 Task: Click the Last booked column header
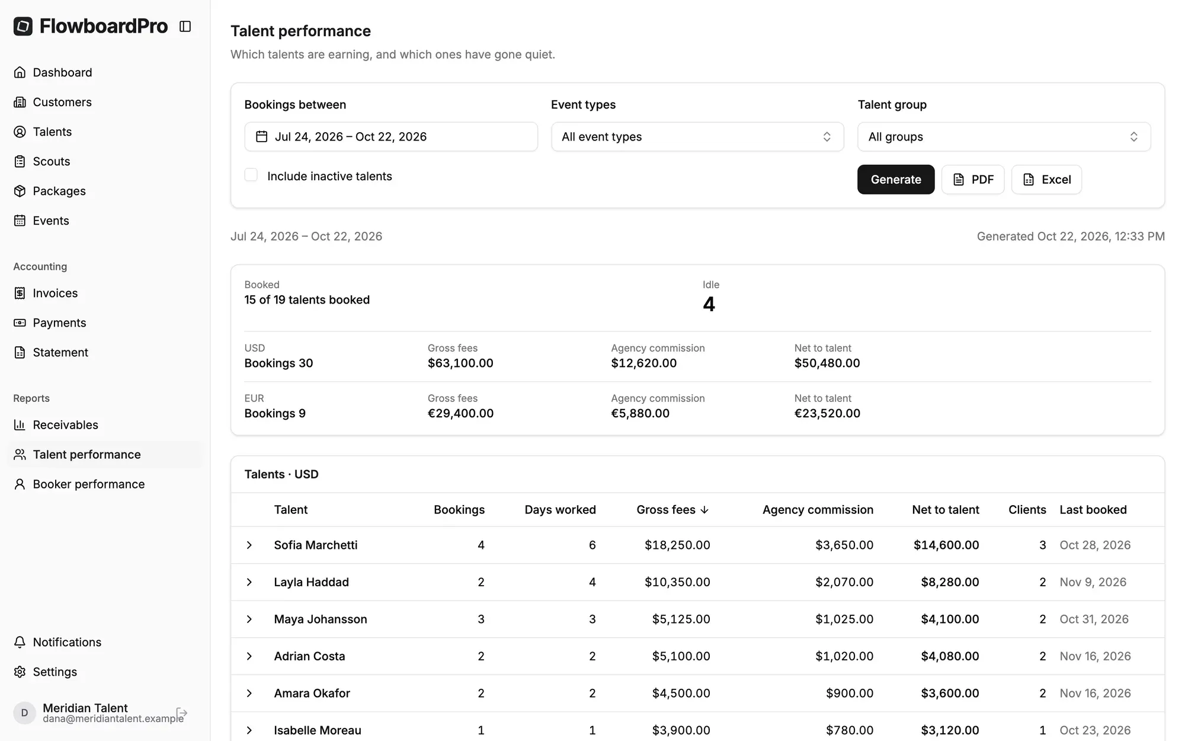(1093, 510)
